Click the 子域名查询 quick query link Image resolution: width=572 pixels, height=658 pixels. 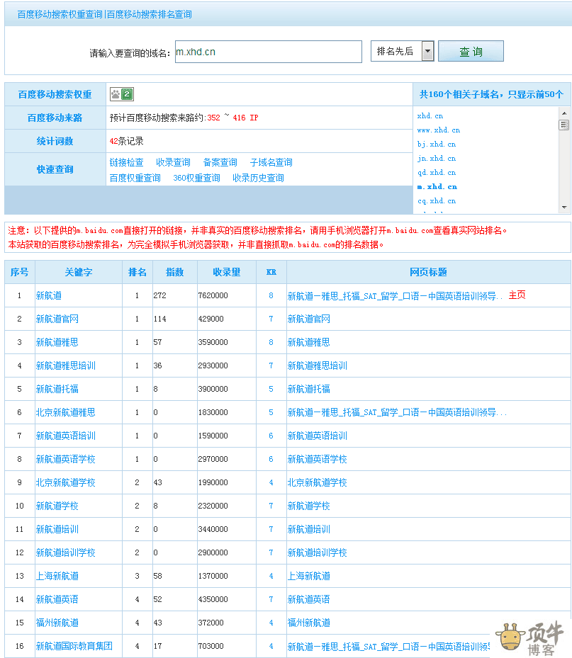271,162
